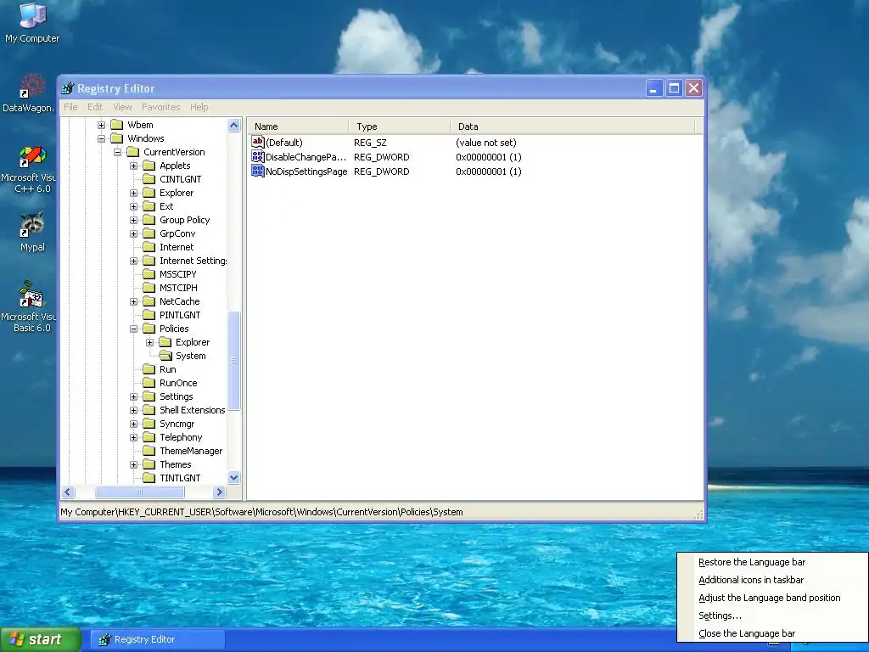Viewport: 869px width, 652px height.
Task: Open the File menu
Action: pyautogui.click(x=70, y=107)
